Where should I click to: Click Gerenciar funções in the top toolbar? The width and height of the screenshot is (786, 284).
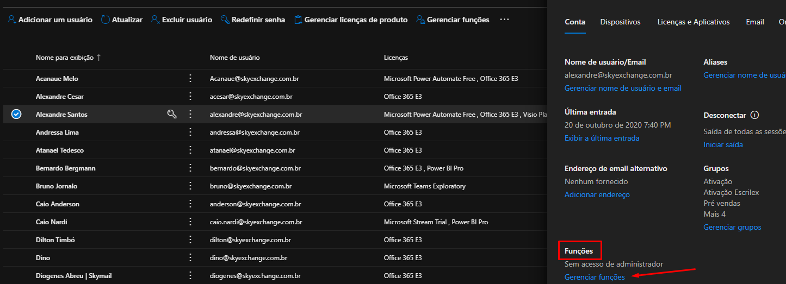(x=453, y=20)
